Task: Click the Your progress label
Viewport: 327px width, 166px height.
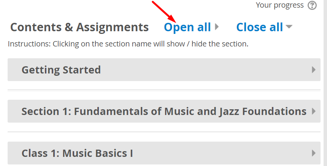Action: click(280, 5)
